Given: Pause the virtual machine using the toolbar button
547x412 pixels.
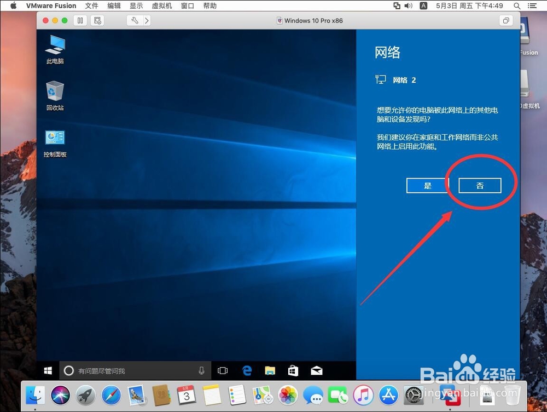Looking at the screenshot, I should 79,20.
